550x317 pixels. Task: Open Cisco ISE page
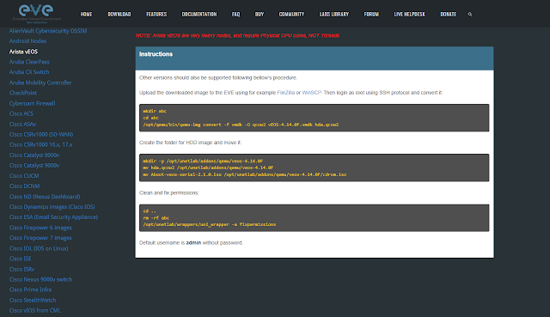[21, 259]
